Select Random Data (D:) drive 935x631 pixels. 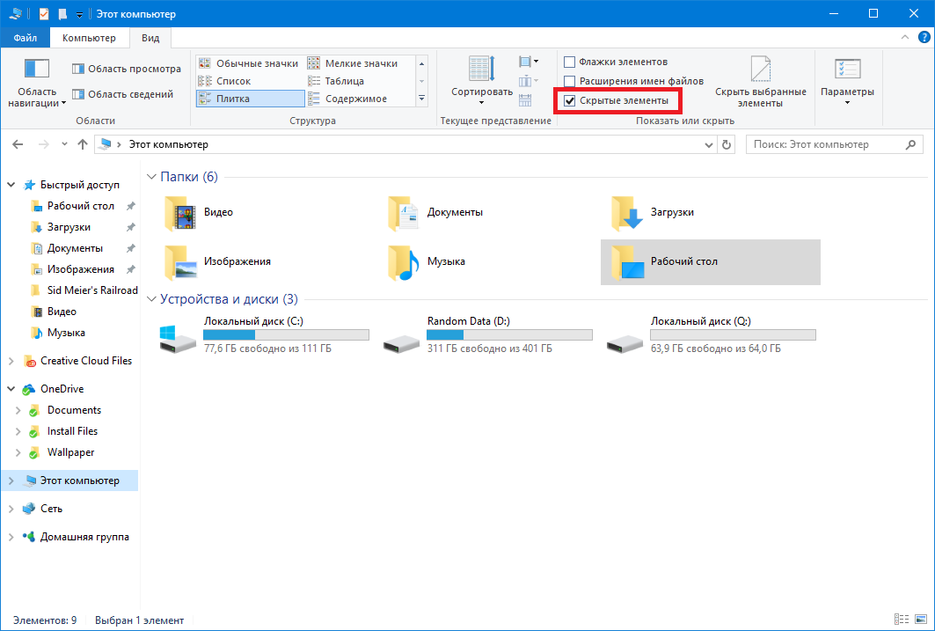coord(488,335)
